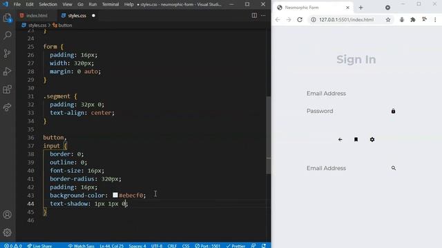The height and width of the screenshot is (248, 442).
Task: Click the styles.css breadcrumb
Action: [37, 25]
